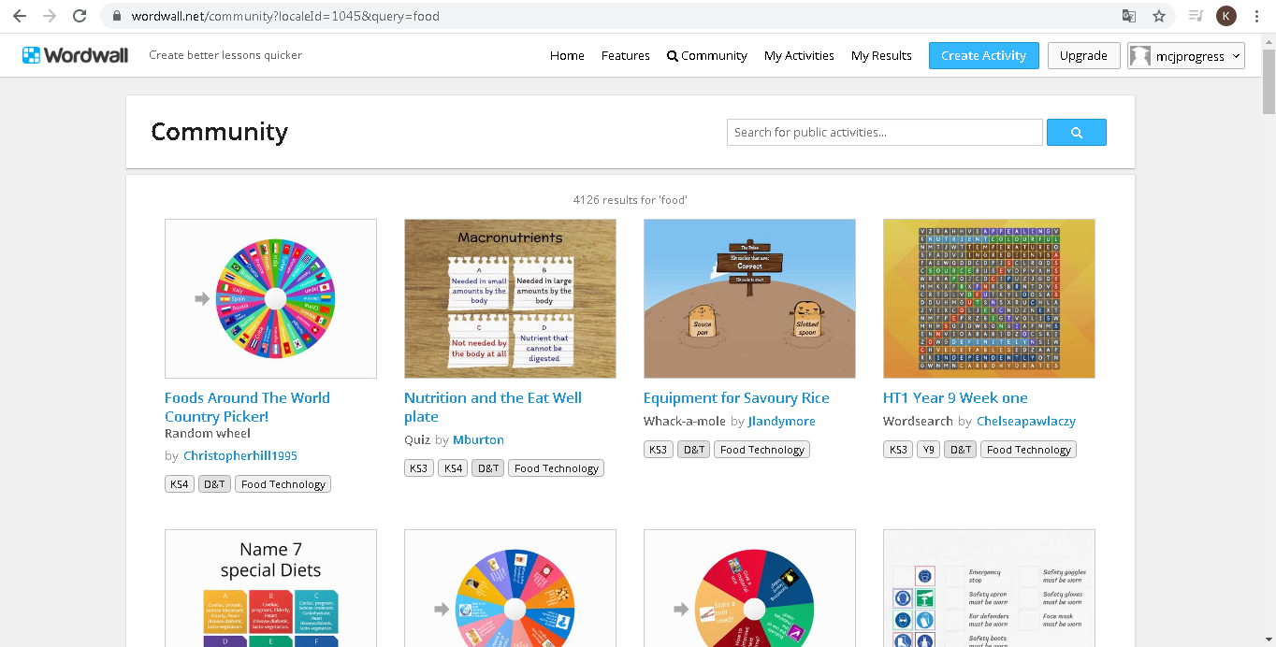Reload the current page
This screenshot has width=1276, height=647.
pos(80,16)
